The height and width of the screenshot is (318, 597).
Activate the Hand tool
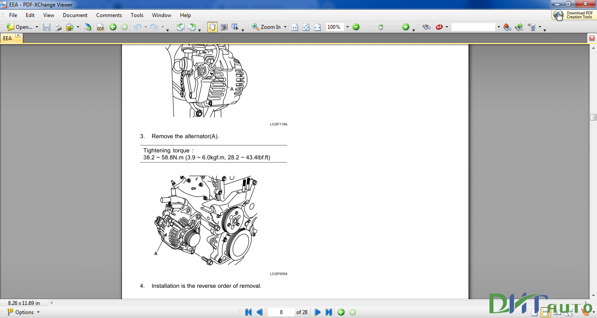[212, 27]
